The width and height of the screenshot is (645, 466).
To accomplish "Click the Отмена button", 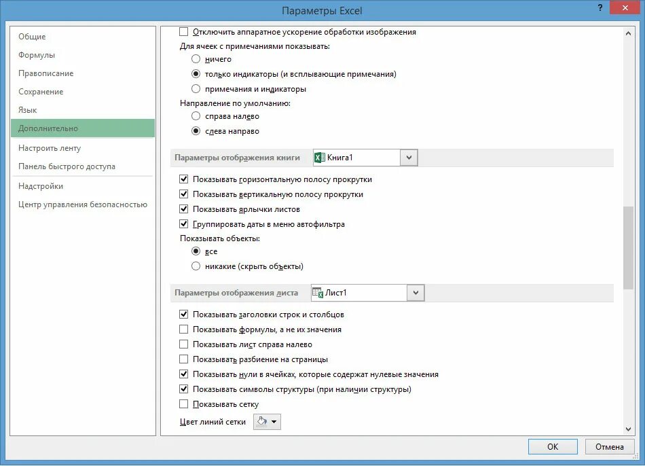I will click(609, 447).
